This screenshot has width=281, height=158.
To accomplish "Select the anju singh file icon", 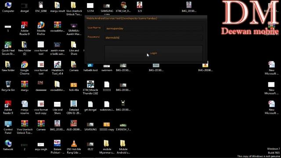I will 41,146.
